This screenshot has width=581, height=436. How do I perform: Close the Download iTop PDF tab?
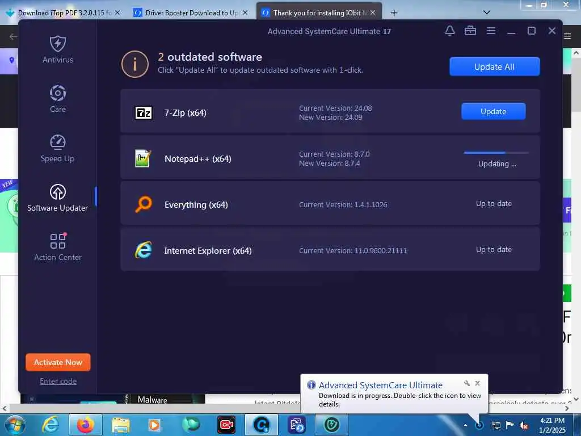click(x=117, y=12)
